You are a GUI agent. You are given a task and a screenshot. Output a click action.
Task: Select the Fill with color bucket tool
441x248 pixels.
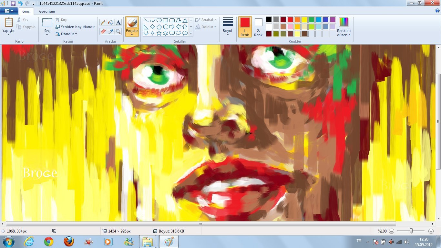tap(111, 22)
